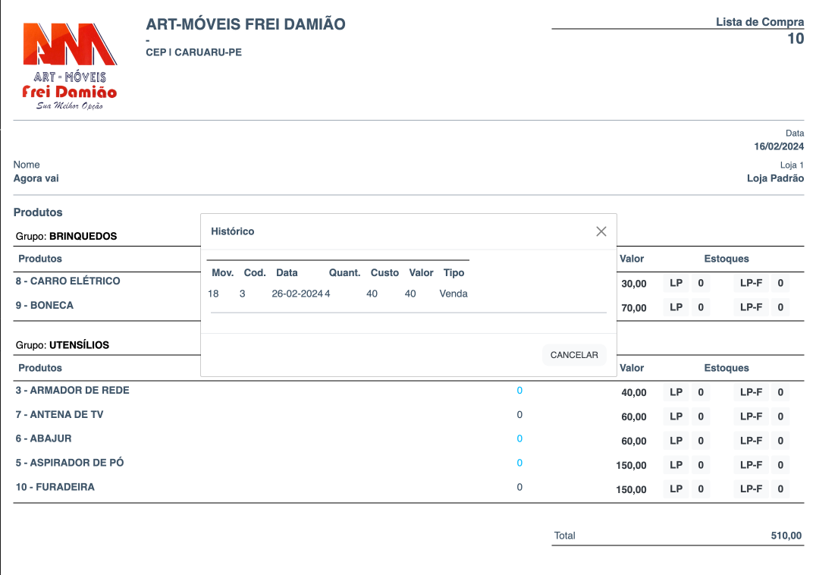Select the product 8 - CARRO ELÉTRICO
The width and height of the screenshot is (816, 575).
pyautogui.click(x=68, y=281)
